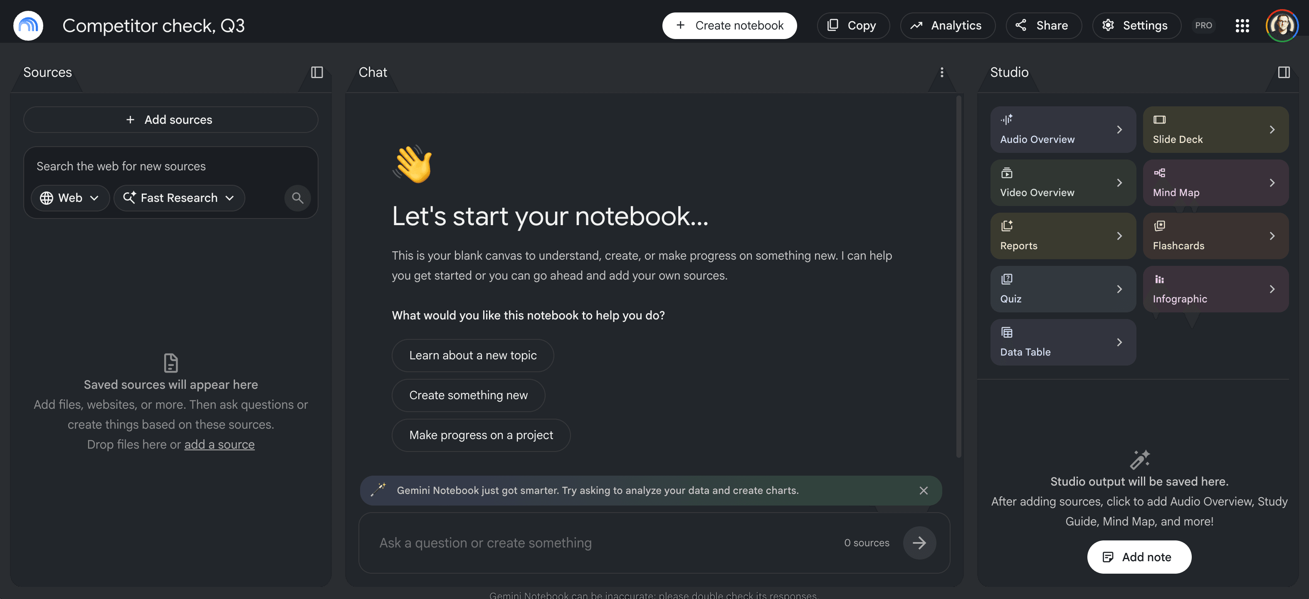Choose 'Make progress on a project'

pos(481,435)
